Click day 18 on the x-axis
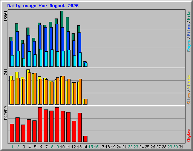 107,147
